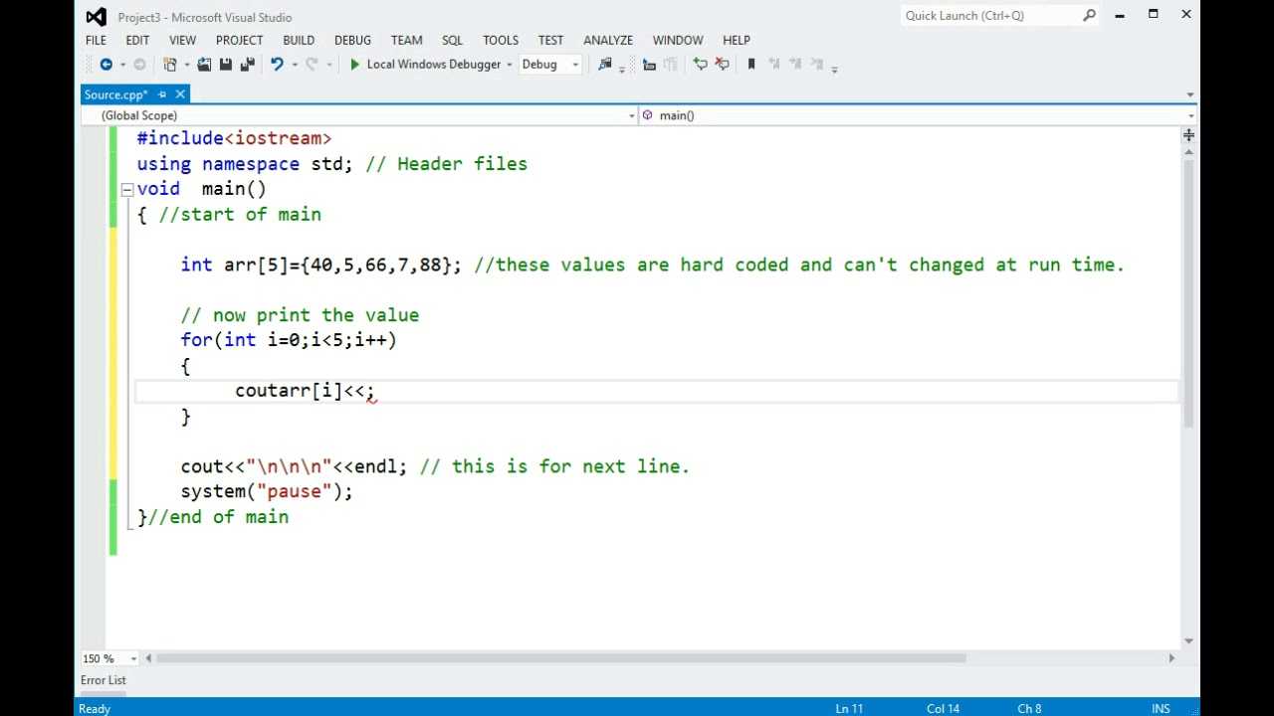
Task: Click the Redo arrow icon
Action: [x=312, y=65]
